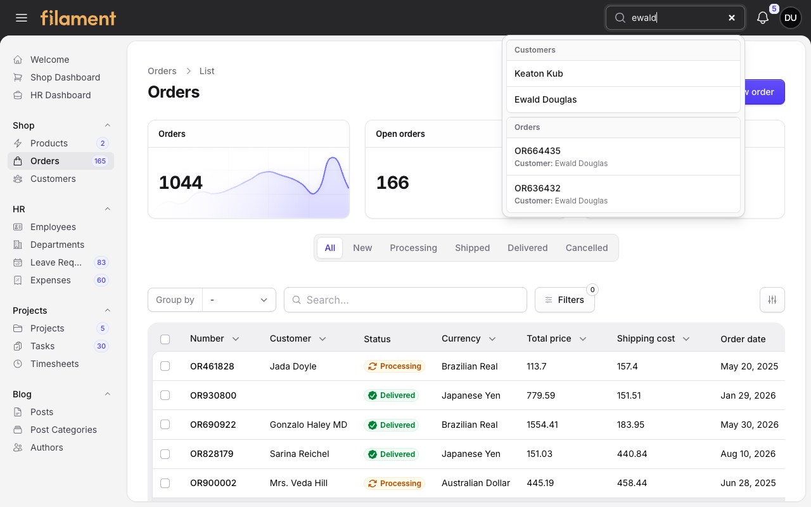The image size is (811, 507).
Task: Open Leave Requests in the sidebar
Action: click(61, 262)
